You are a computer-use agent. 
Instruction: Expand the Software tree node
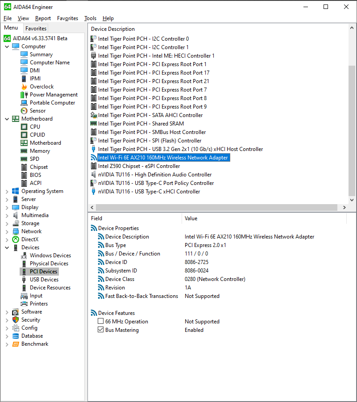(x=7, y=312)
